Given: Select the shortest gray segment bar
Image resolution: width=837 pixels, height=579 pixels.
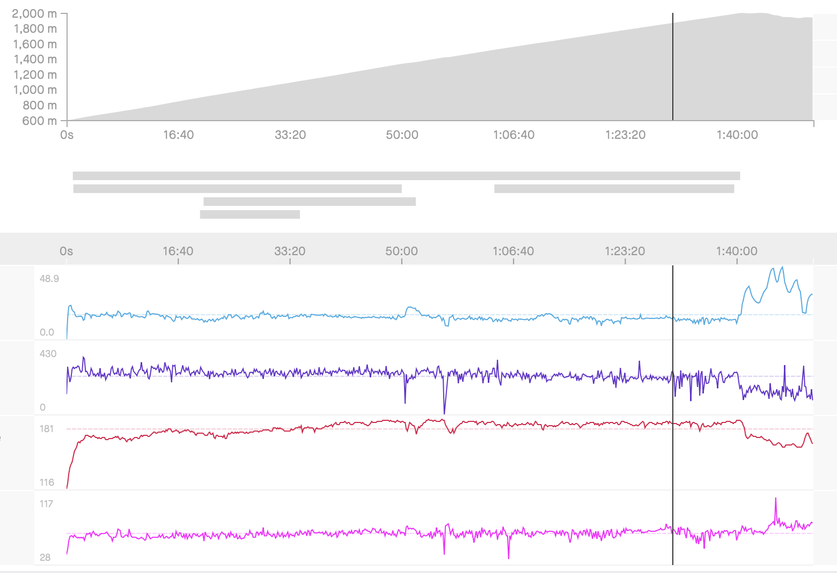Looking at the screenshot, I should (x=250, y=214).
